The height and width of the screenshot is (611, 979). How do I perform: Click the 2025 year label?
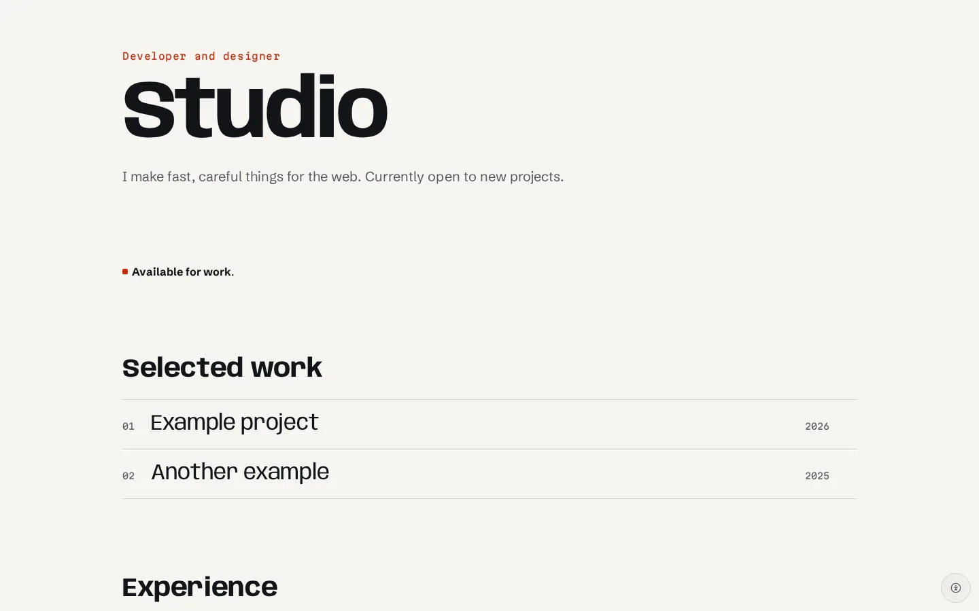pos(817,476)
